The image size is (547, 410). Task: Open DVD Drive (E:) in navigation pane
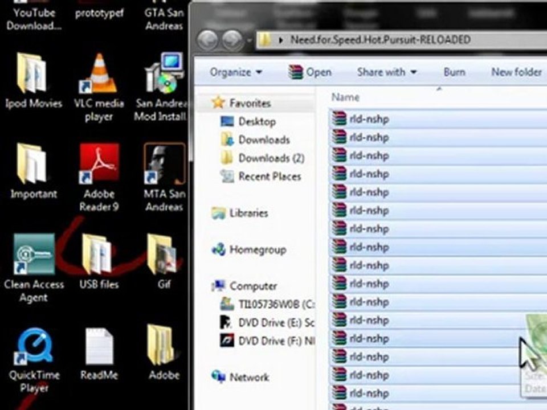pos(267,323)
